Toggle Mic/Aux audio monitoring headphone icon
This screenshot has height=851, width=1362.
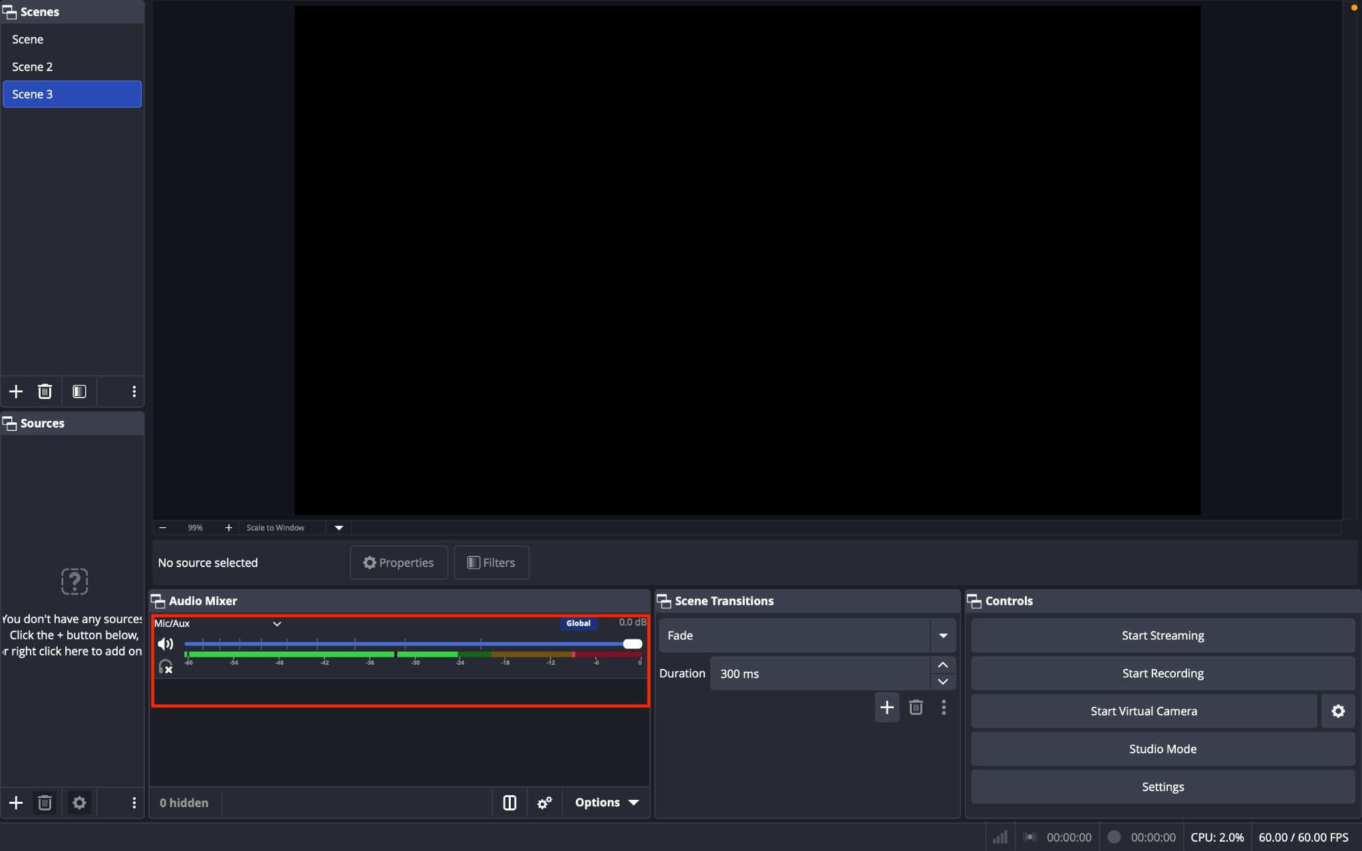click(165, 666)
